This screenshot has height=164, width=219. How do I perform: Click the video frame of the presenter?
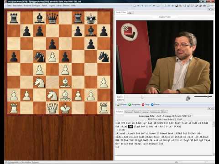165,57
